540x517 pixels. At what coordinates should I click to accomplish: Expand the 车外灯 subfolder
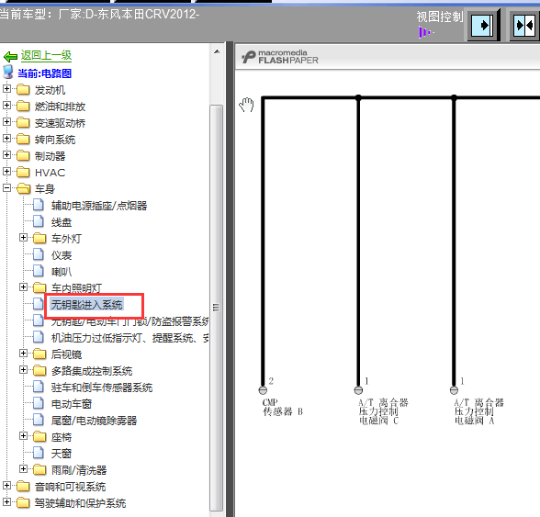click(23, 238)
